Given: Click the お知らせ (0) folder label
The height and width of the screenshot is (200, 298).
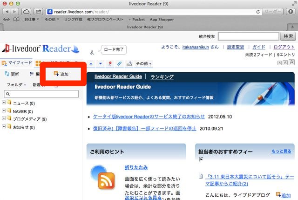Looking at the screenshot, I should (24, 127).
